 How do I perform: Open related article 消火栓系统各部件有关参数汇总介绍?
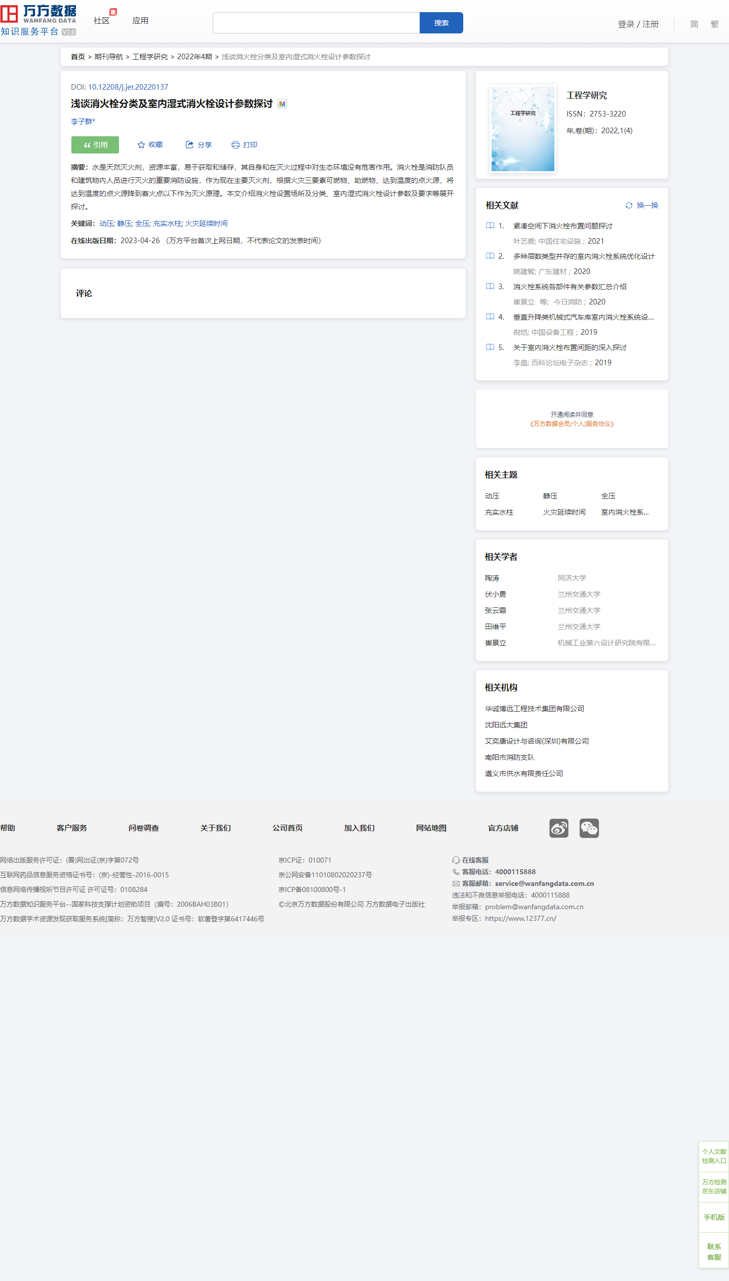(x=570, y=287)
